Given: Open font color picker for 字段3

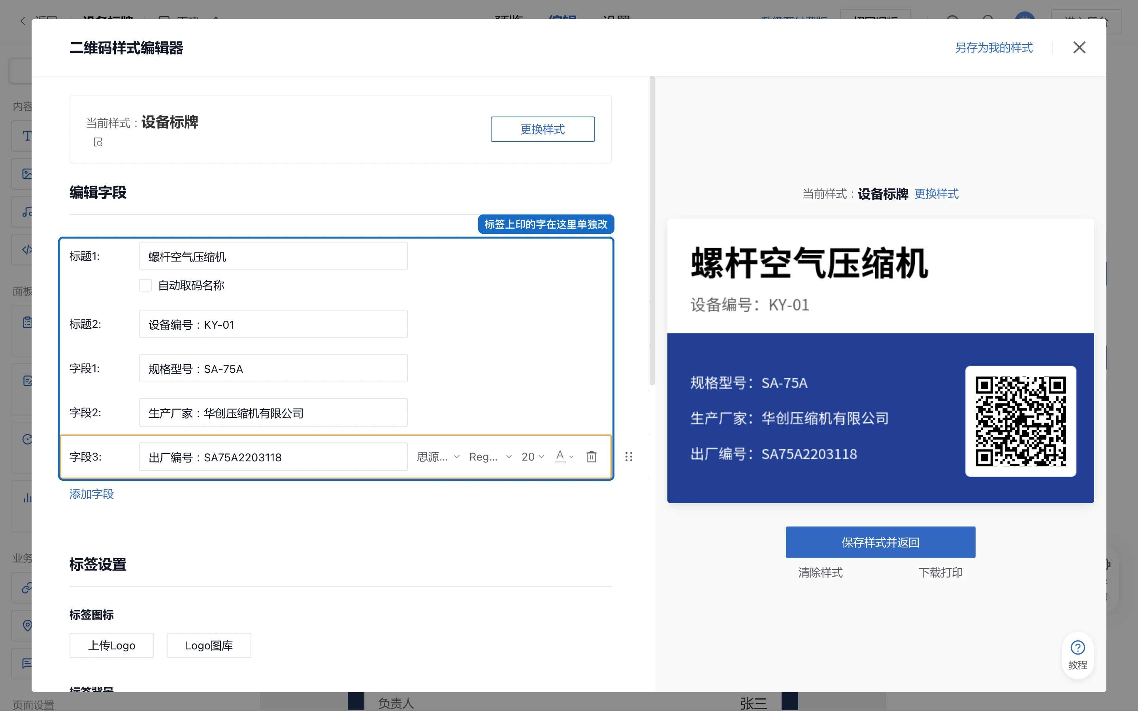Looking at the screenshot, I should 564,456.
